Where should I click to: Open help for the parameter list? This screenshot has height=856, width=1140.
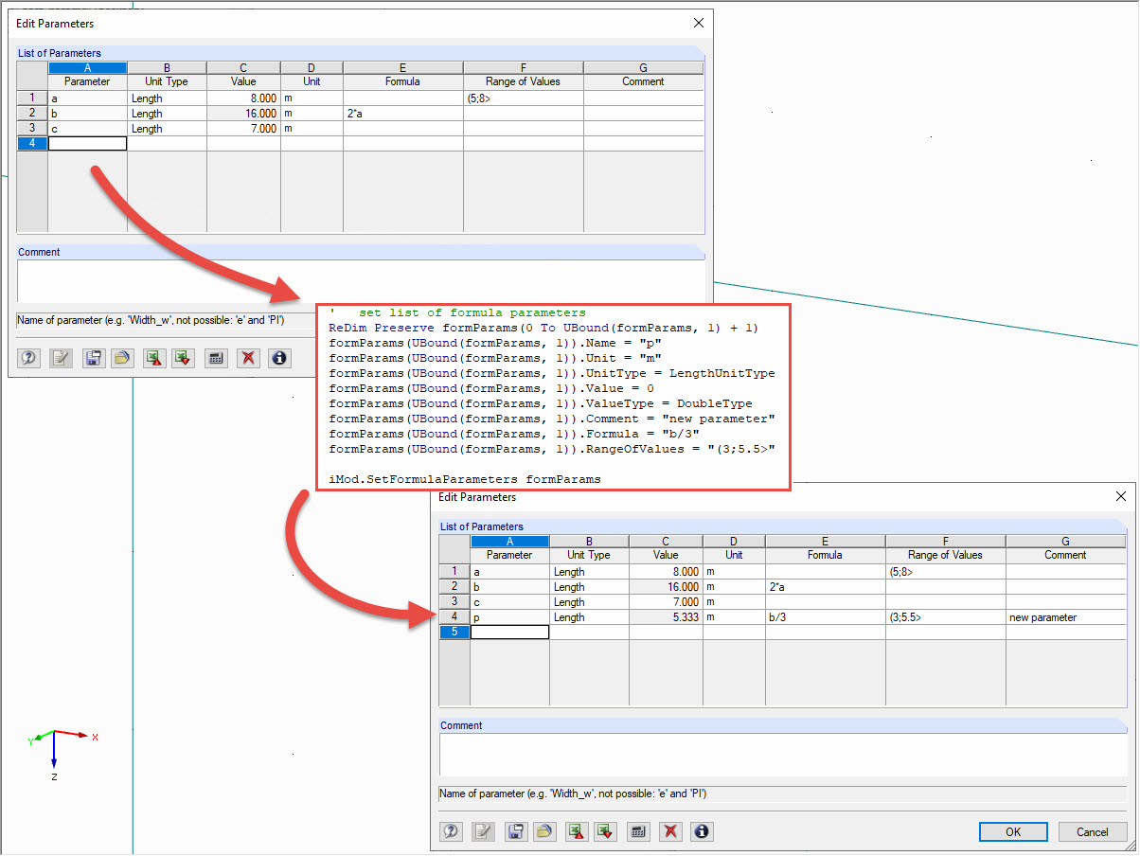tap(28, 358)
